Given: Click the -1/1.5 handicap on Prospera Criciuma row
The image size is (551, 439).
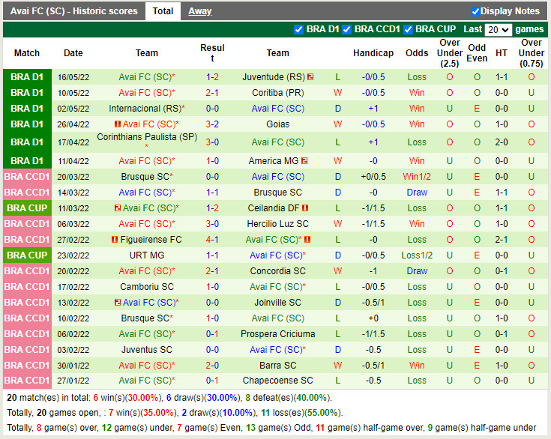Looking at the screenshot, I should [373, 334].
